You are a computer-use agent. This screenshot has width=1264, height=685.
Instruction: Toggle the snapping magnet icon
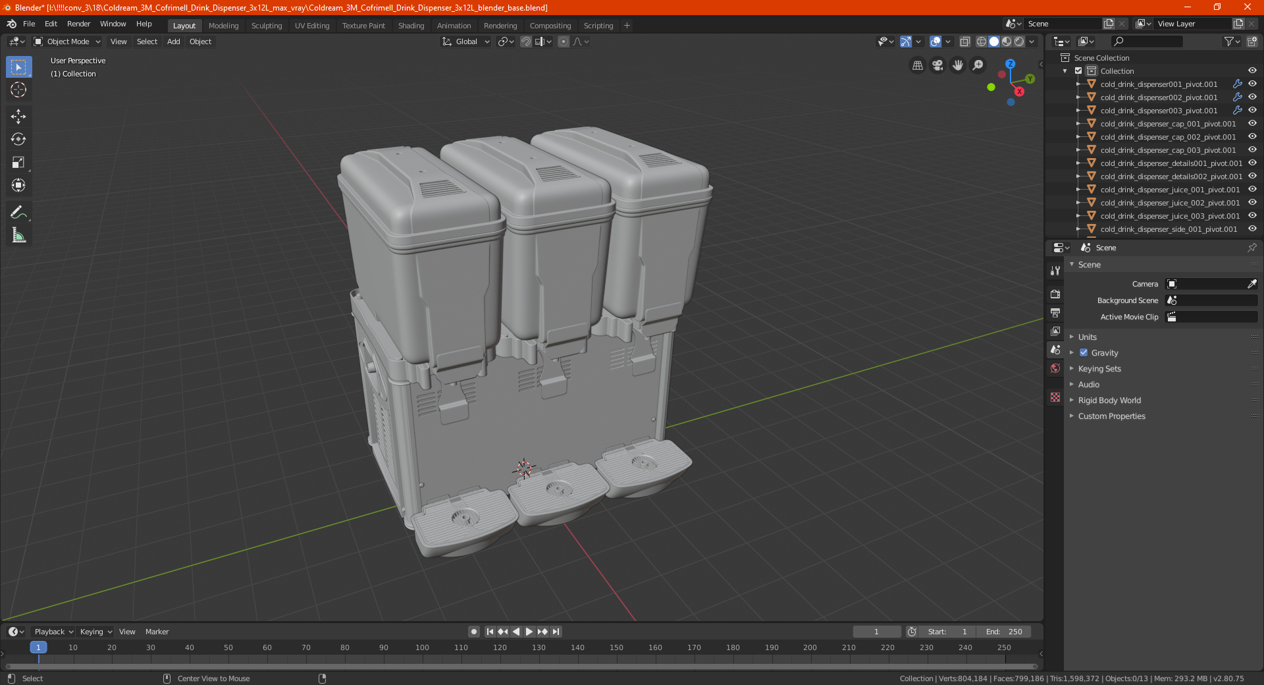coord(526,41)
